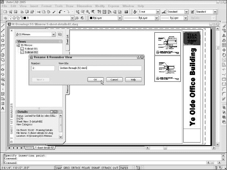The height and width of the screenshot is (170, 227).
Task: Select the Array modify tool
Action: [224, 45]
